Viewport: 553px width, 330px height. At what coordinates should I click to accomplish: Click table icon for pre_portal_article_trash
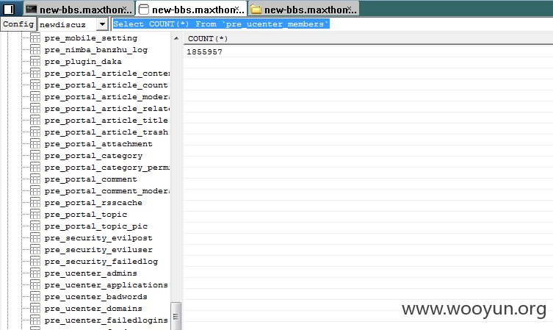tap(35, 132)
